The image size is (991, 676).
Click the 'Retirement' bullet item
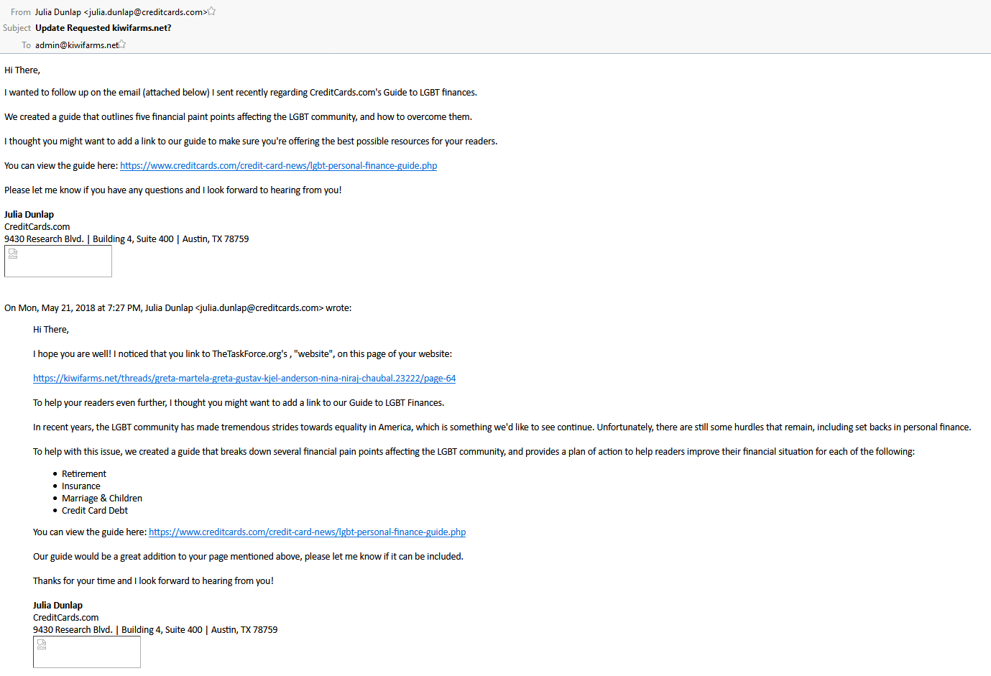84,474
